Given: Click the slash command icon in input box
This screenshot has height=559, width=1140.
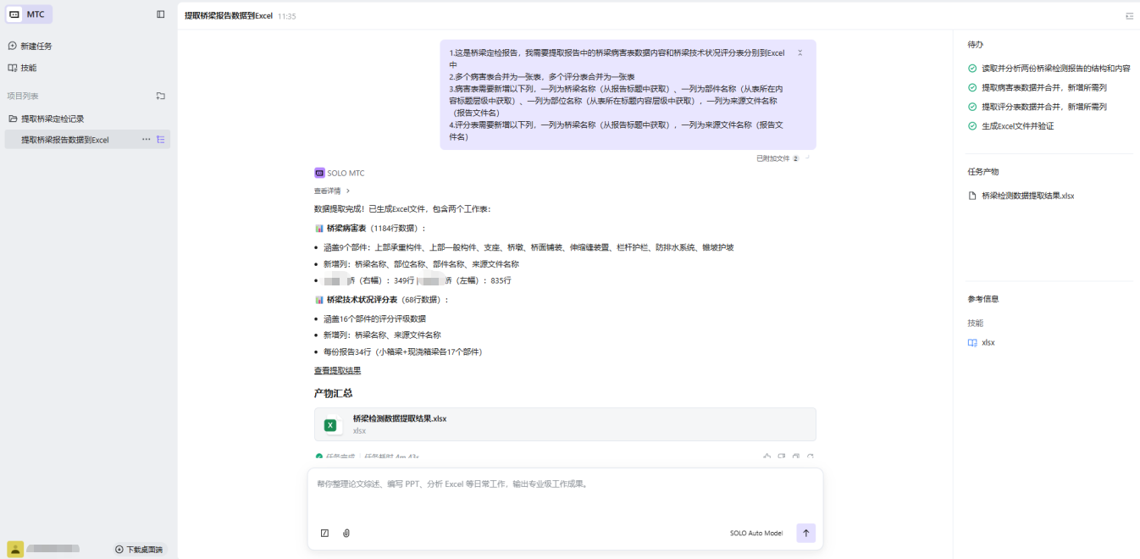Looking at the screenshot, I should click(324, 534).
